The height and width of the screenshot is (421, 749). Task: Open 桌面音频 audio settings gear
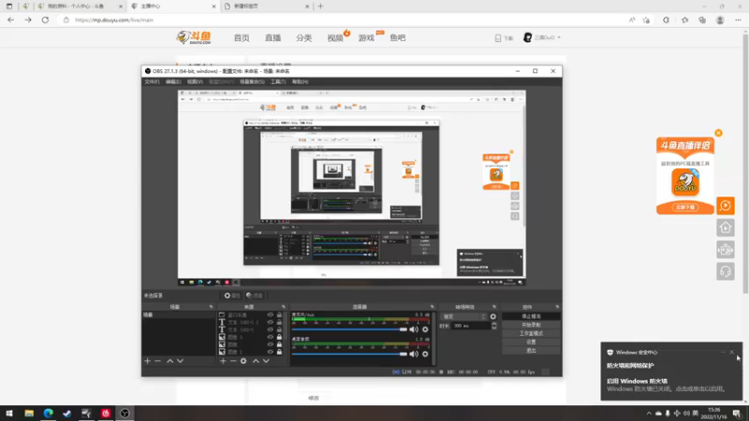(x=425, y=355)
